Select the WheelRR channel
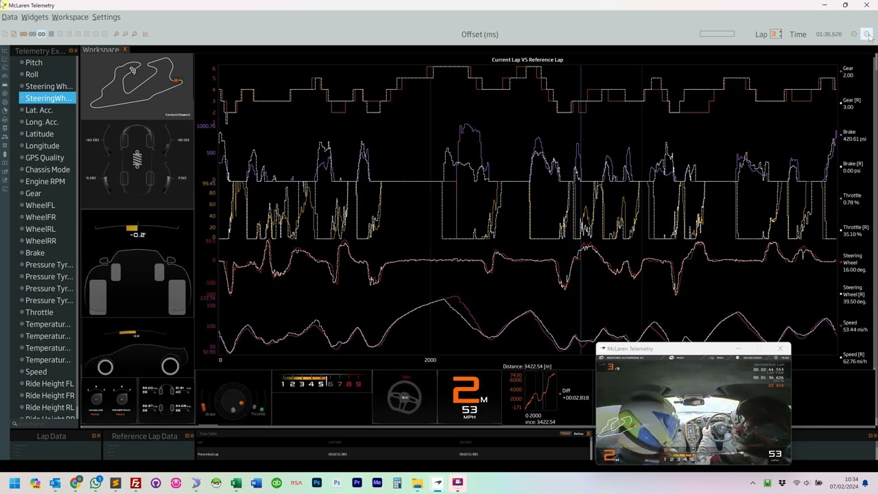The width and height of the screenshot is (878, 494). [x=40, y=241]
